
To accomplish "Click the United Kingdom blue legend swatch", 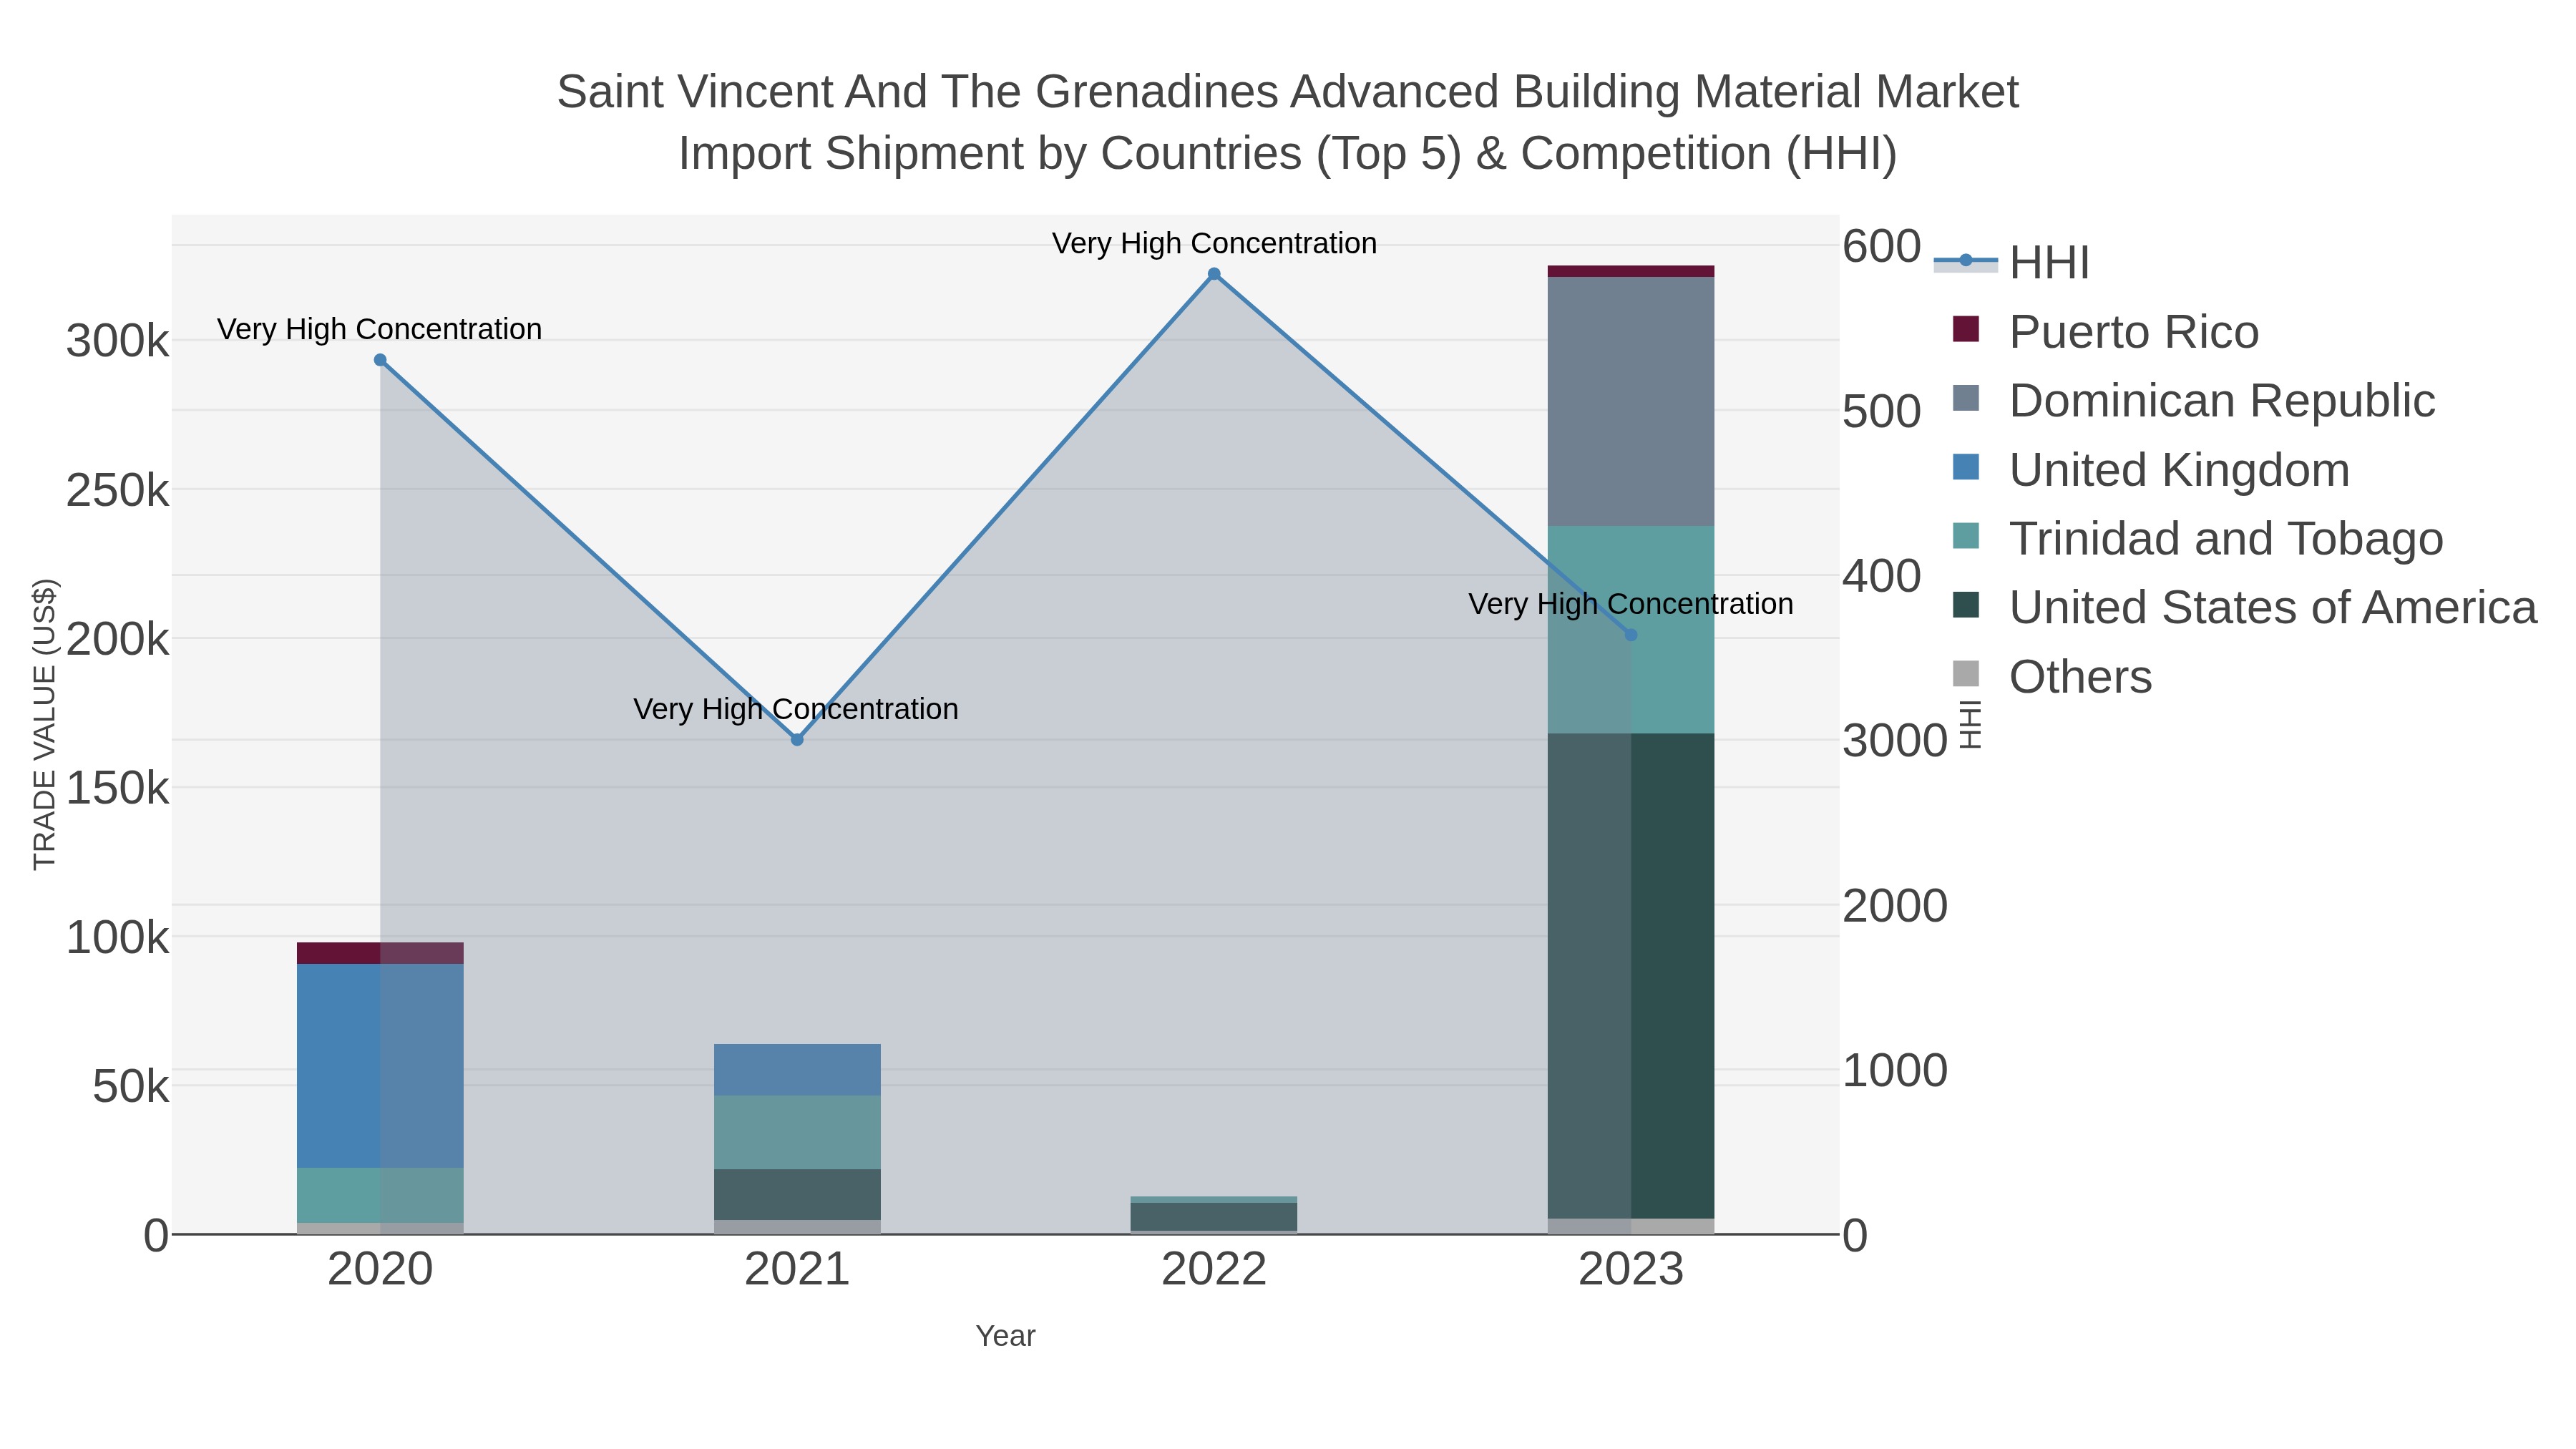I will 1965,467.
